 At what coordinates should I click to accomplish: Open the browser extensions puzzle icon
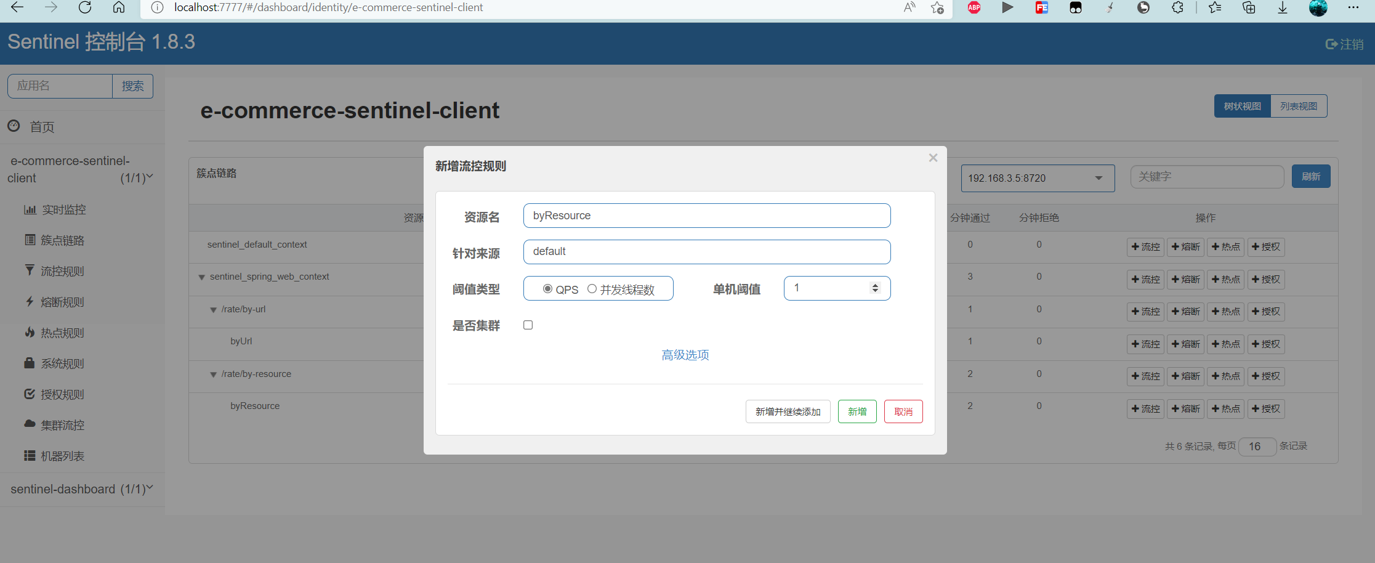1177,7
